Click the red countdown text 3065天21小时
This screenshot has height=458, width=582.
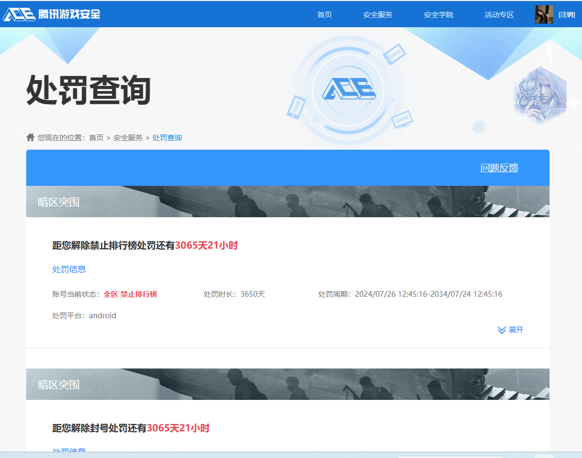(x=207, y=245)
